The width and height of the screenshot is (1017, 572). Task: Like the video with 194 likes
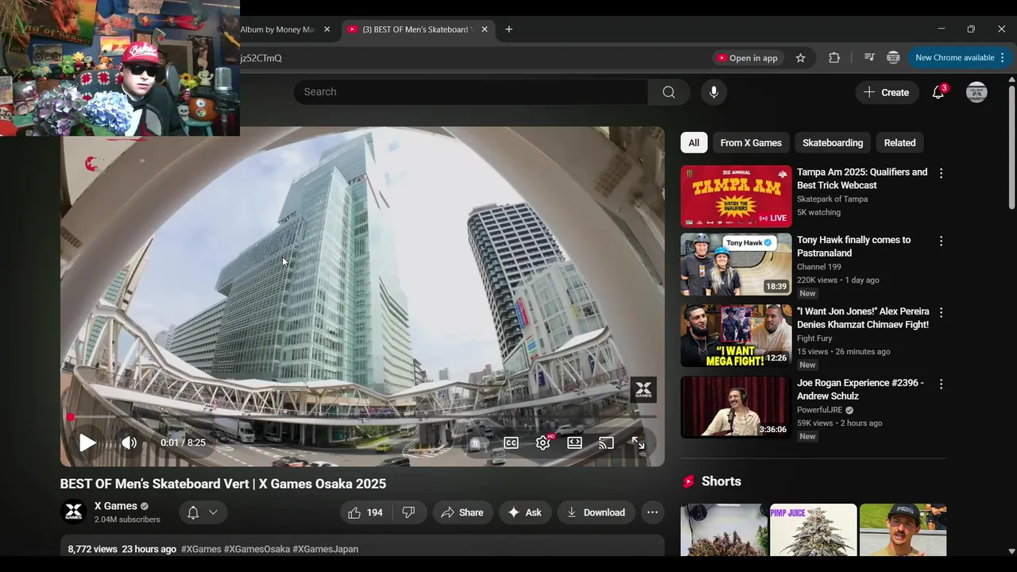(365, 512)
